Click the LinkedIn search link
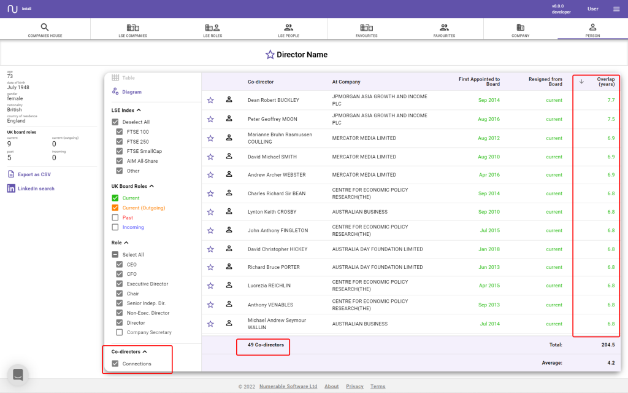The width and height of the screenshot is (628, 393). pos(36,189)
